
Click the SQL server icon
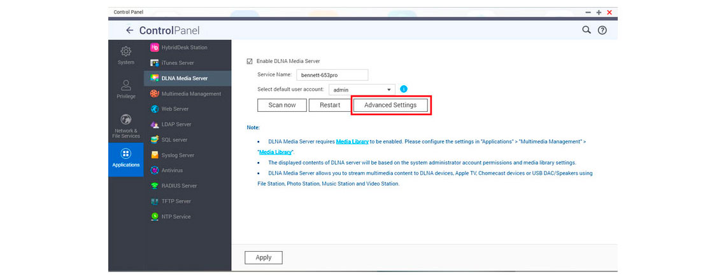point(155,140)
